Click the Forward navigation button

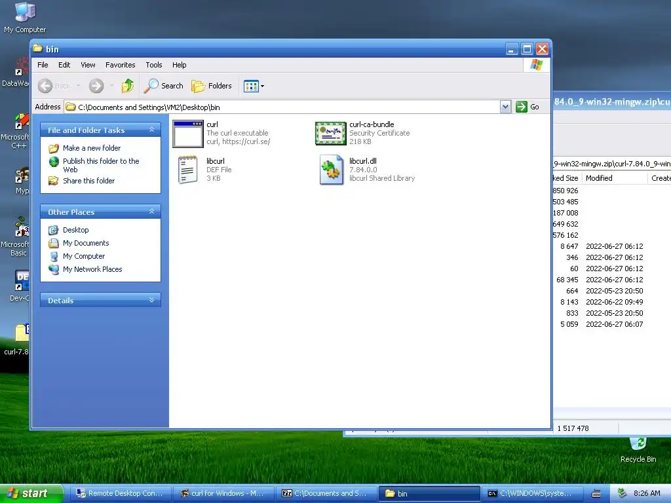coord(96,86)
